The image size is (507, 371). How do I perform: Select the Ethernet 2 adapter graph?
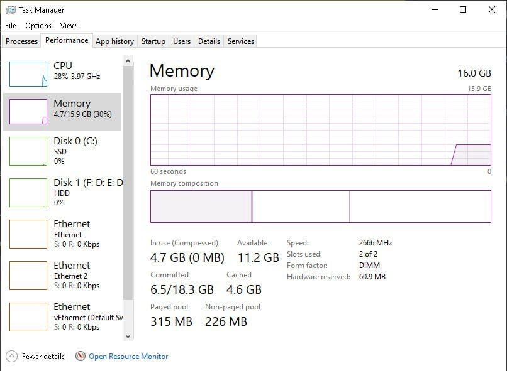(x=28, y=276)
